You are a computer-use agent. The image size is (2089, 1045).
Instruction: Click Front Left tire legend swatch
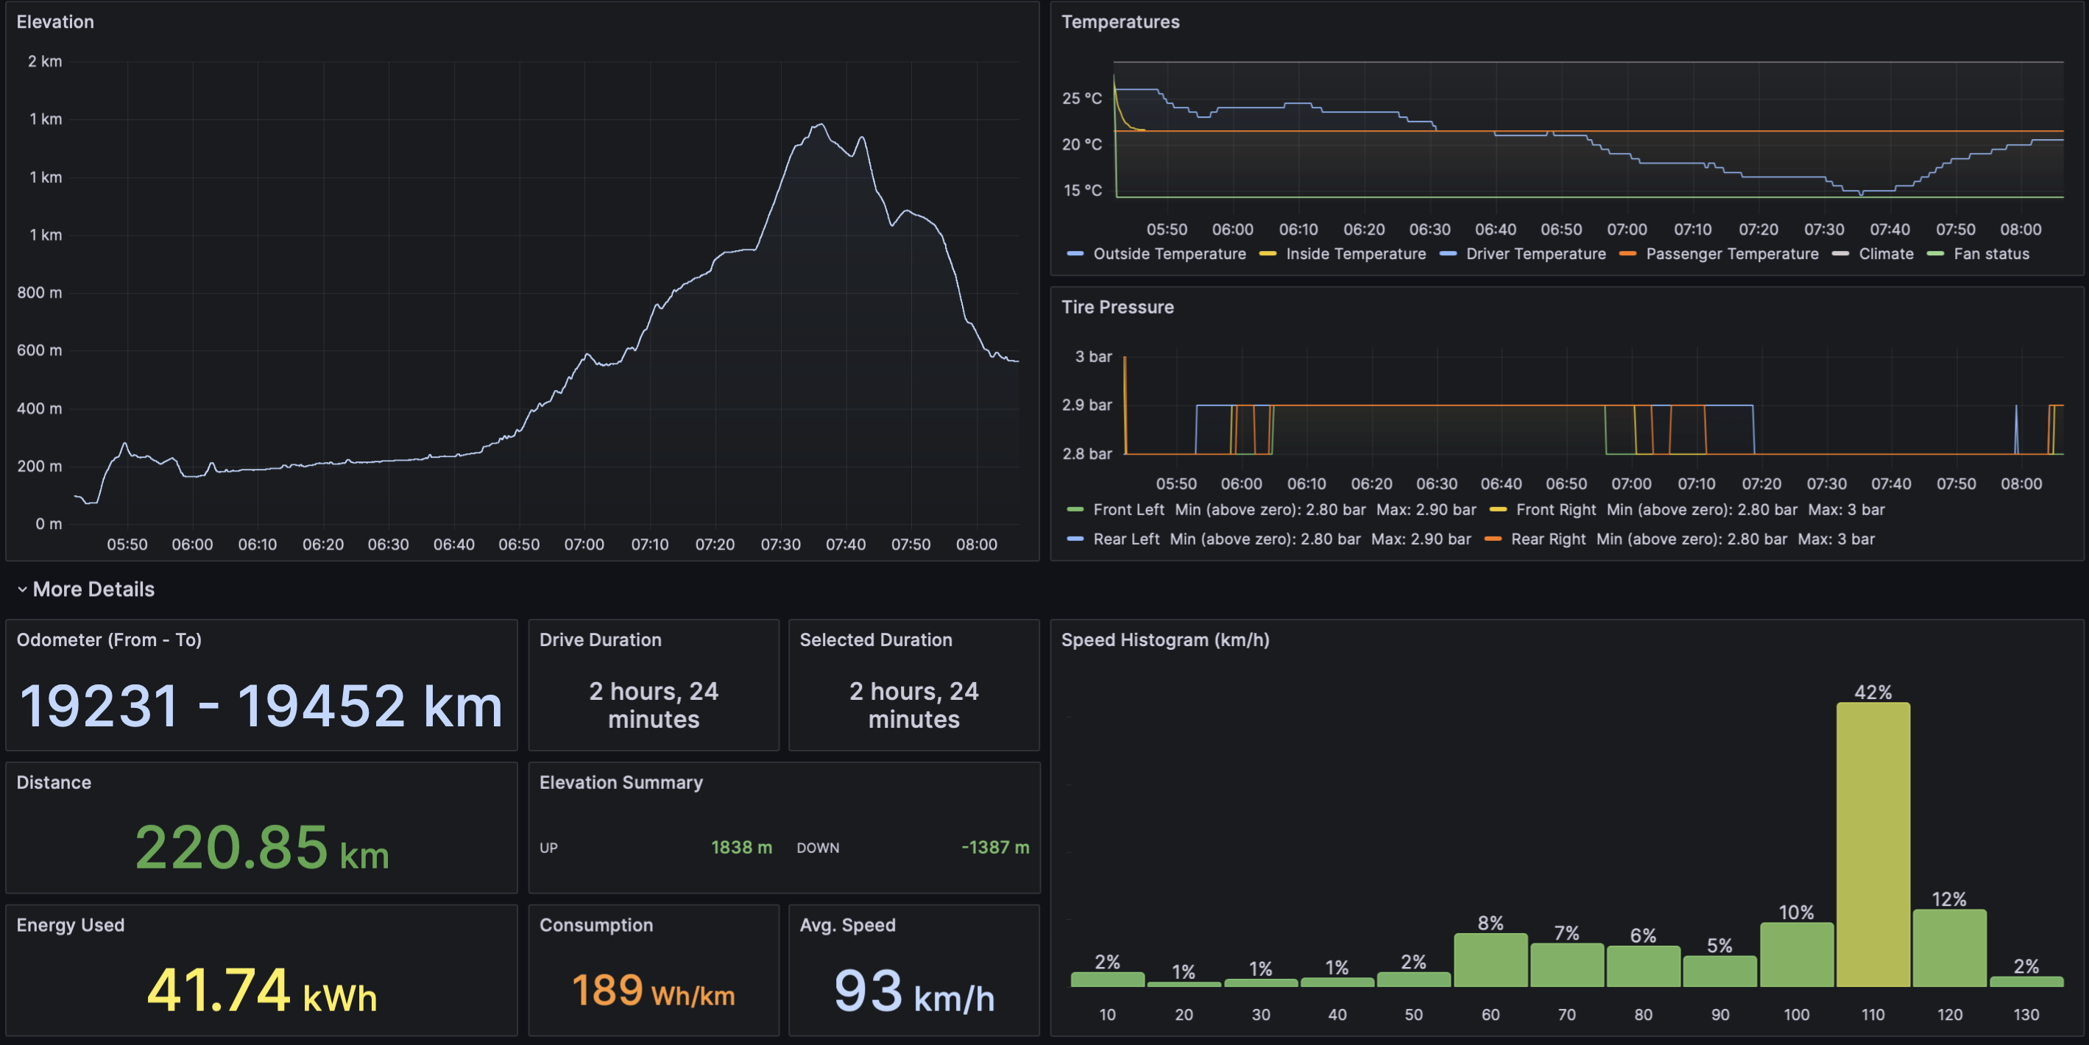tap(1075, 509)
